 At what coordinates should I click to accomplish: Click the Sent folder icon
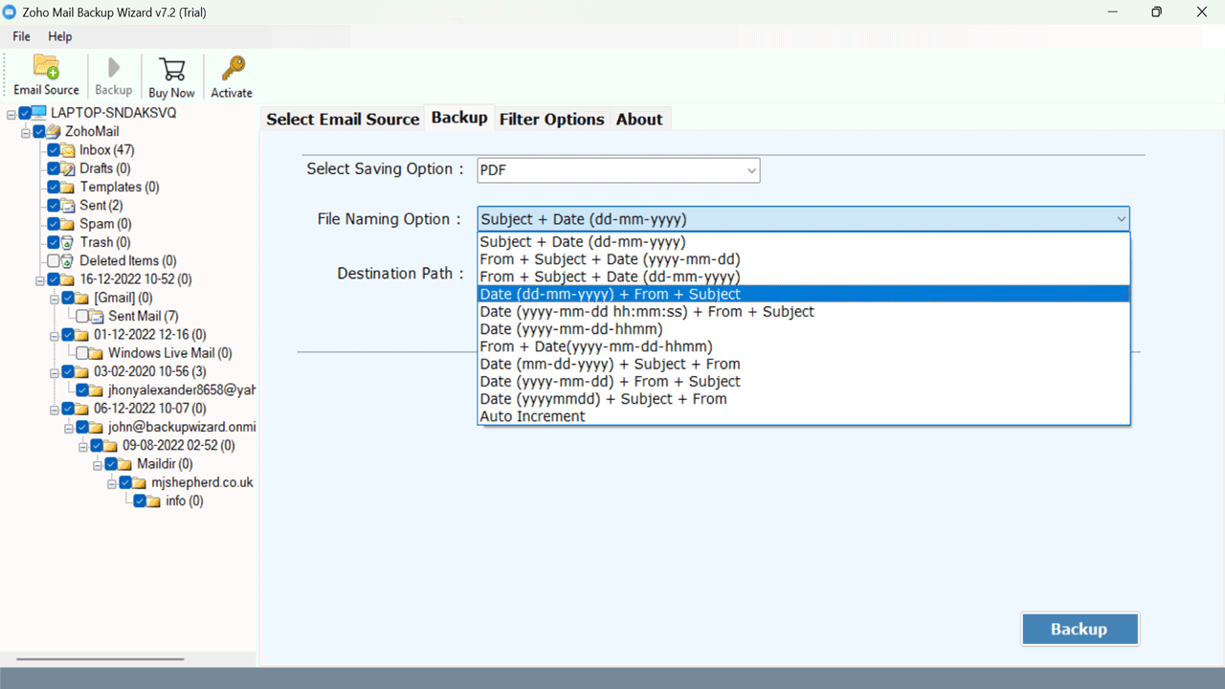(x=68, y=205)
